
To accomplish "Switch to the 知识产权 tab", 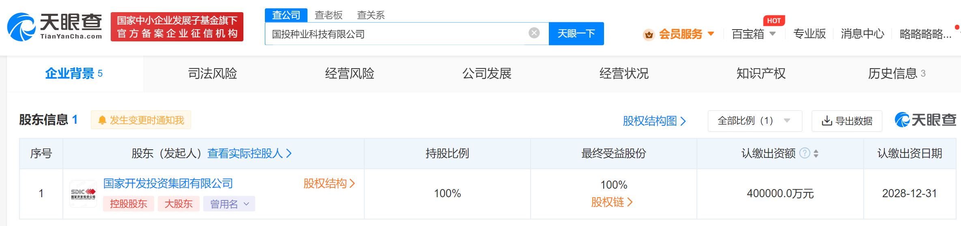I will [x=761, y=73].
